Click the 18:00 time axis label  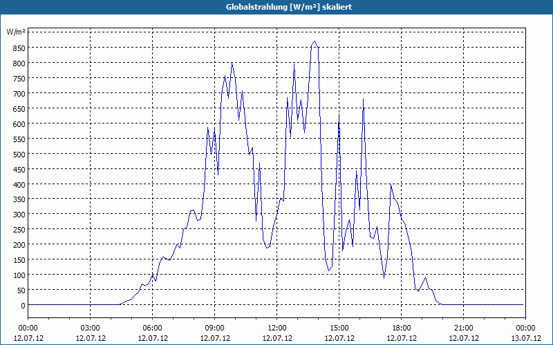pos(402,328)
